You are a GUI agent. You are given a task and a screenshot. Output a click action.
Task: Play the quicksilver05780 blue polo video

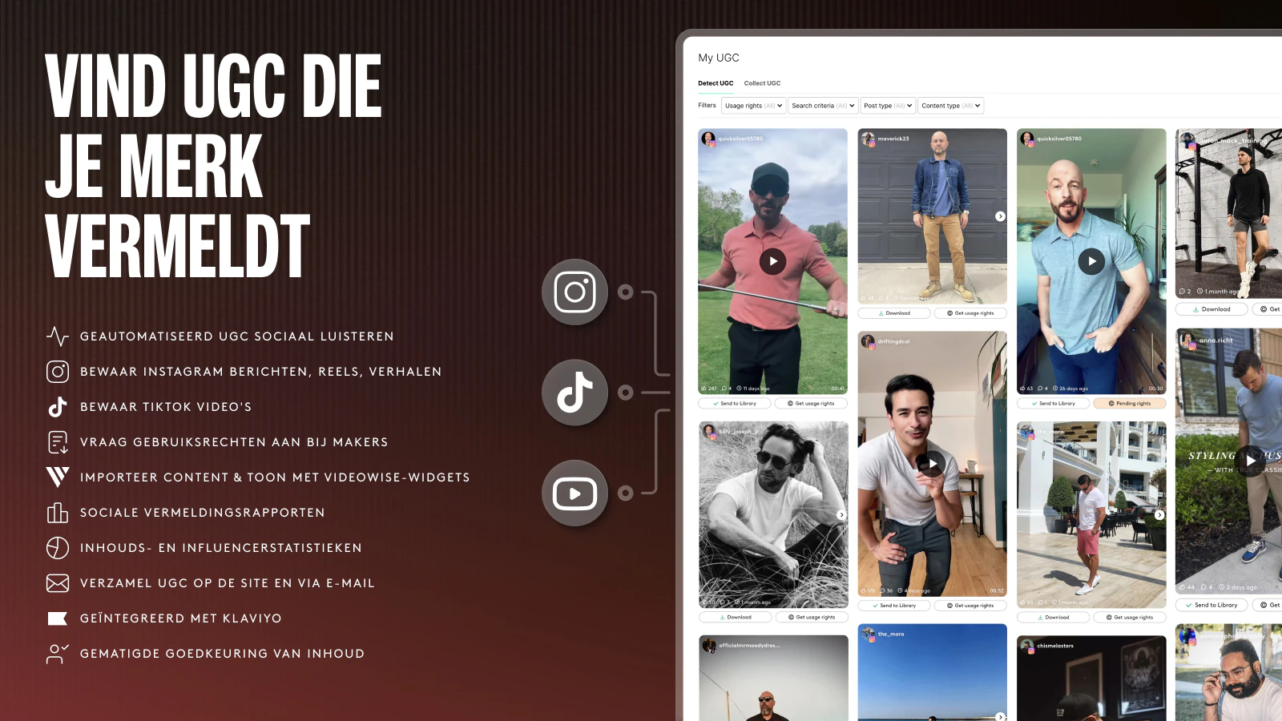pyautogui.click(x=1091, y=261)
